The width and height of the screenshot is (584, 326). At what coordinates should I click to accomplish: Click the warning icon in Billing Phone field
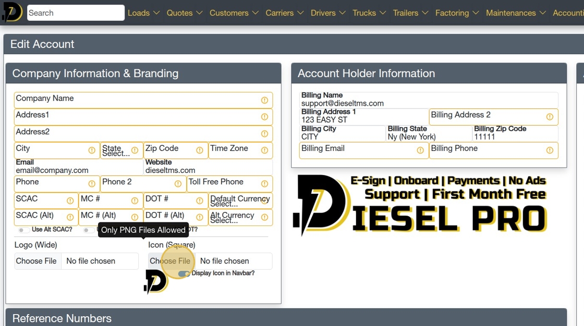coord(550,151)
